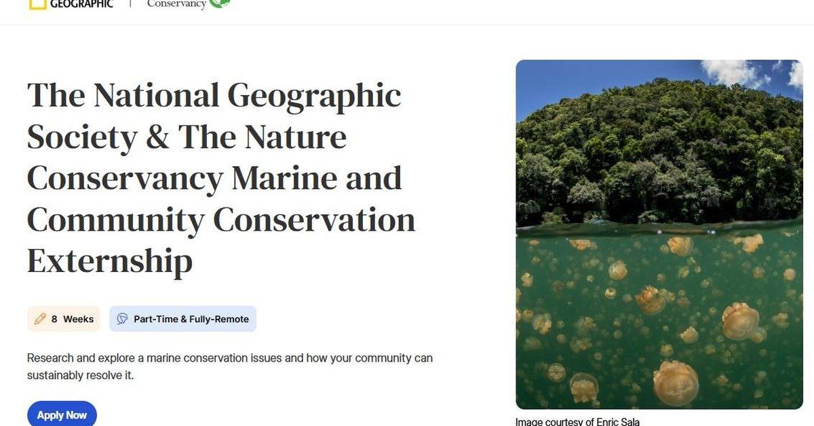
Task: Click the pencil icon in the 8 Weeks badge
Action: [x=40, y=318]
